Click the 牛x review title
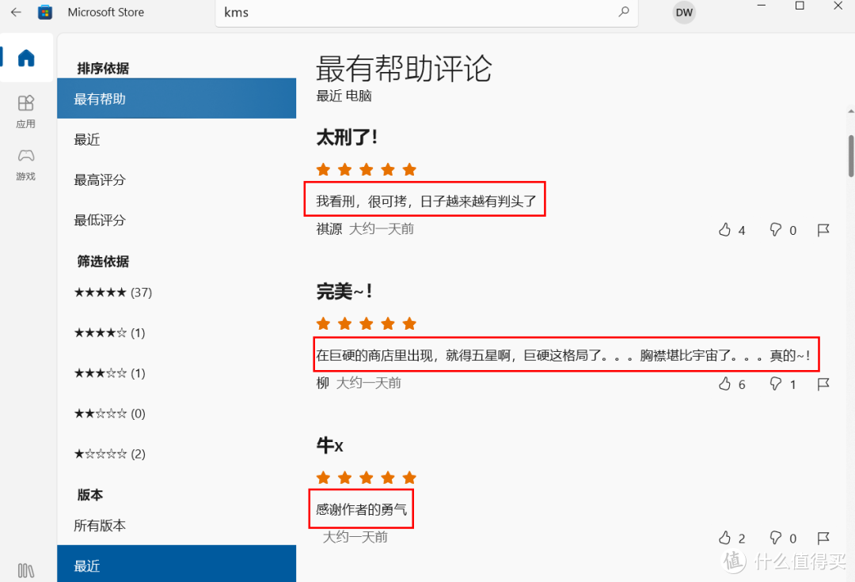Screen dimensions: 855x582 click(x=330, y=445)
